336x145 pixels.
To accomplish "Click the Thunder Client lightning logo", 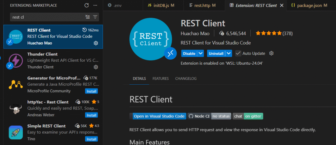I will tap(16, 61).
